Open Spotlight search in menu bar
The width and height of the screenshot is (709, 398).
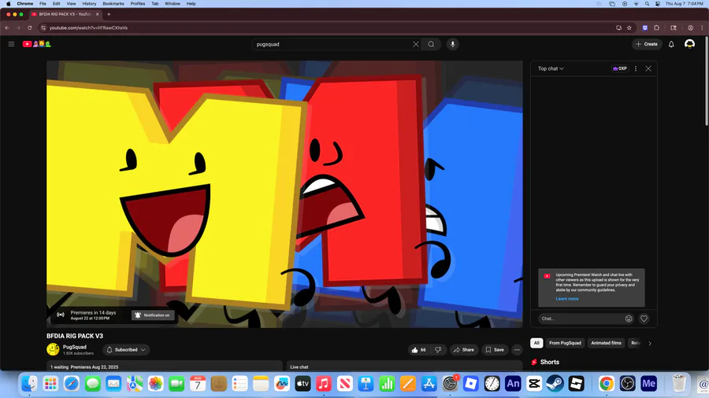pyautogui.click(x=647, y=4)
